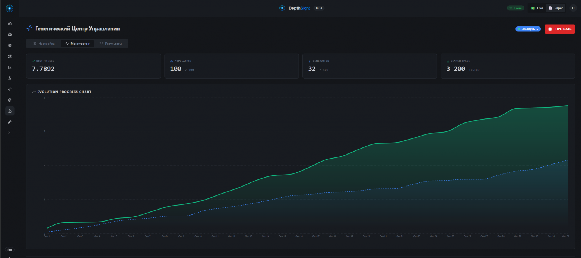Switch trading mode to Paper

(x=556, y=8)
